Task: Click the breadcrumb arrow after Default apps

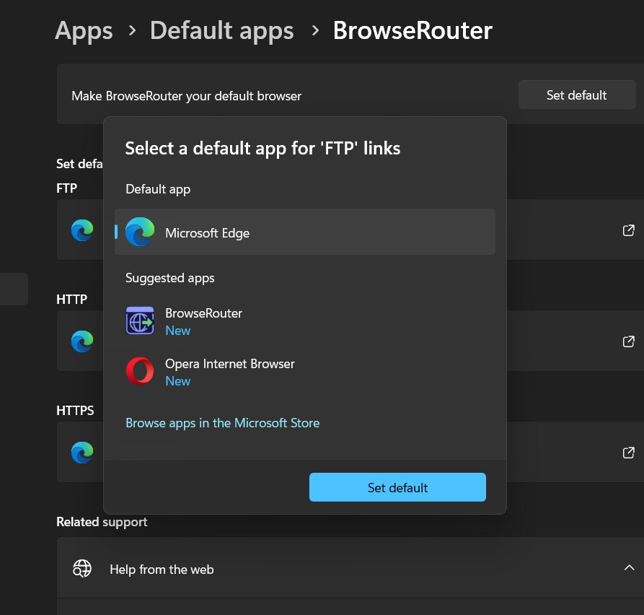Action: (x=315, y=30)
